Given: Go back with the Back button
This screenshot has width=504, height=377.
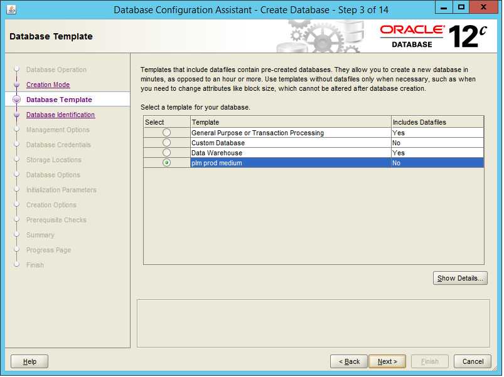Looking at the screenshot, I should point(349,361).
